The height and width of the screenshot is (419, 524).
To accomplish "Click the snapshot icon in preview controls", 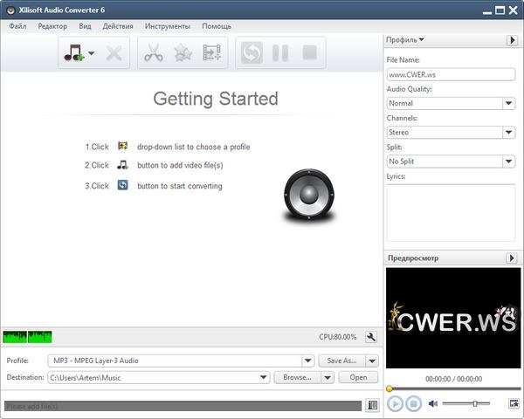I will click(x=514, y=403).
